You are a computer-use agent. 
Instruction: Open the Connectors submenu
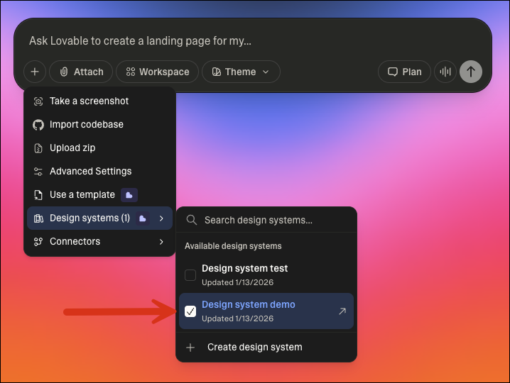[x=99, y=241]
